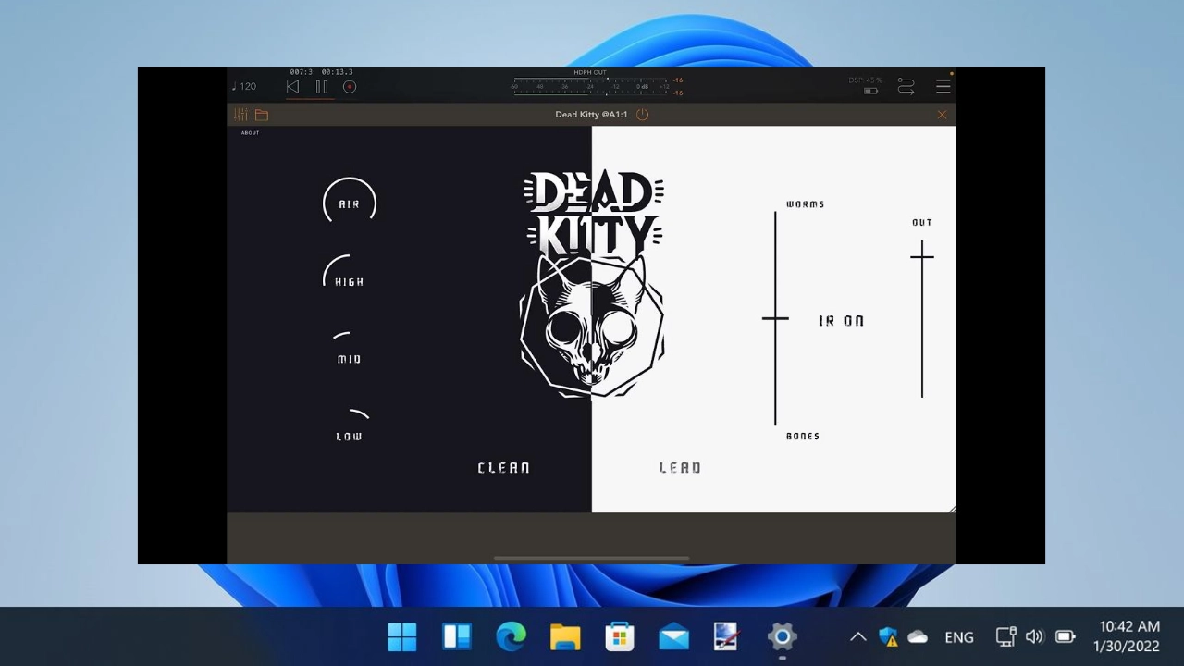1184x666 pixels.
Task: Click the plugin resize corner handle
Action: coord(952,509)
